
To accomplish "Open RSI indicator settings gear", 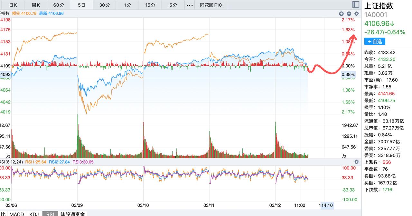I will (357, 162).
